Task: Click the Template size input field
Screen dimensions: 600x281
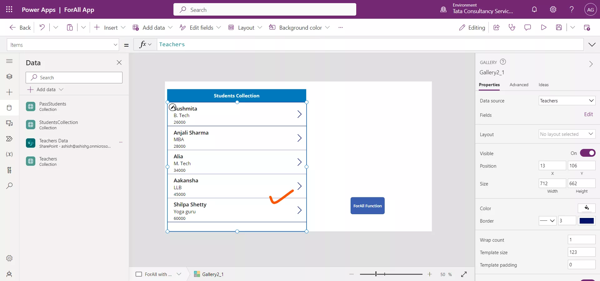Action: point(581,252)
